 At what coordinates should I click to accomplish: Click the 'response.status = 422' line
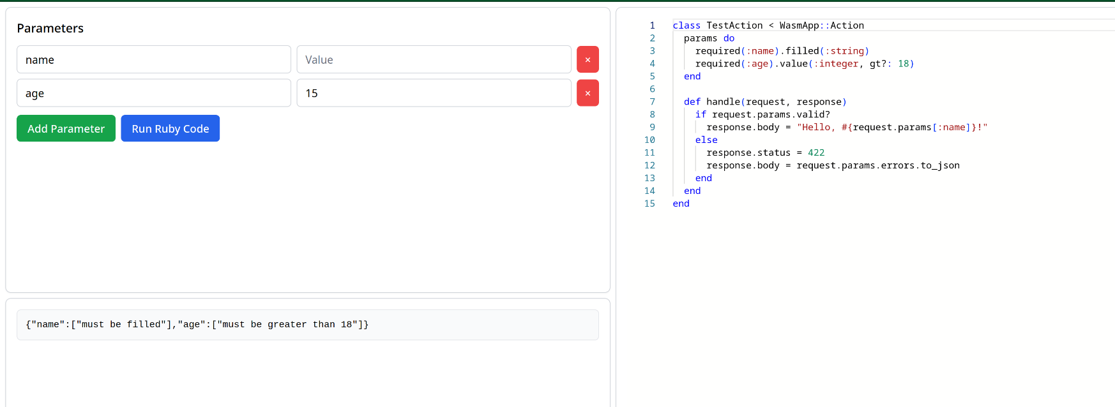pyautogui.click(x=766, y=153)
